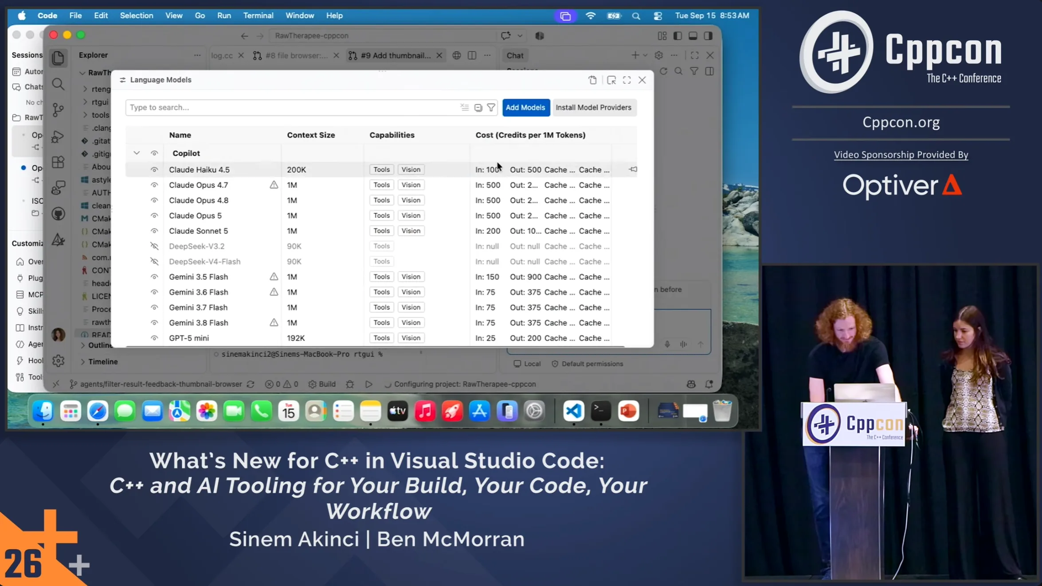1042x586 pixels.
Task: Click the filter icon in model search box
Action: pyautogui.click(x=491, y=107)
